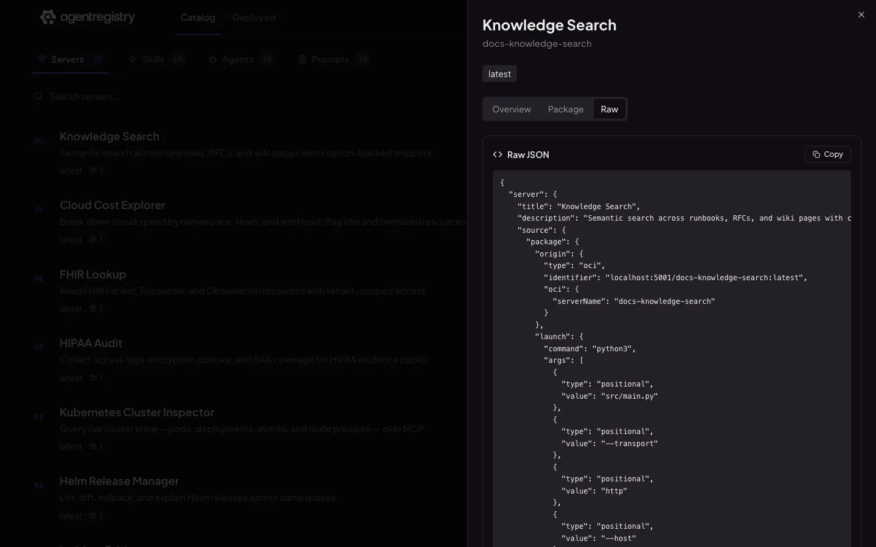The image size is (876, 547).
Task: Close the Knowledge Search detail panel
Action: (x=861, y=15)
